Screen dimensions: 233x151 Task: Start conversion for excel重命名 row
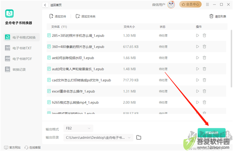point(197,91)
